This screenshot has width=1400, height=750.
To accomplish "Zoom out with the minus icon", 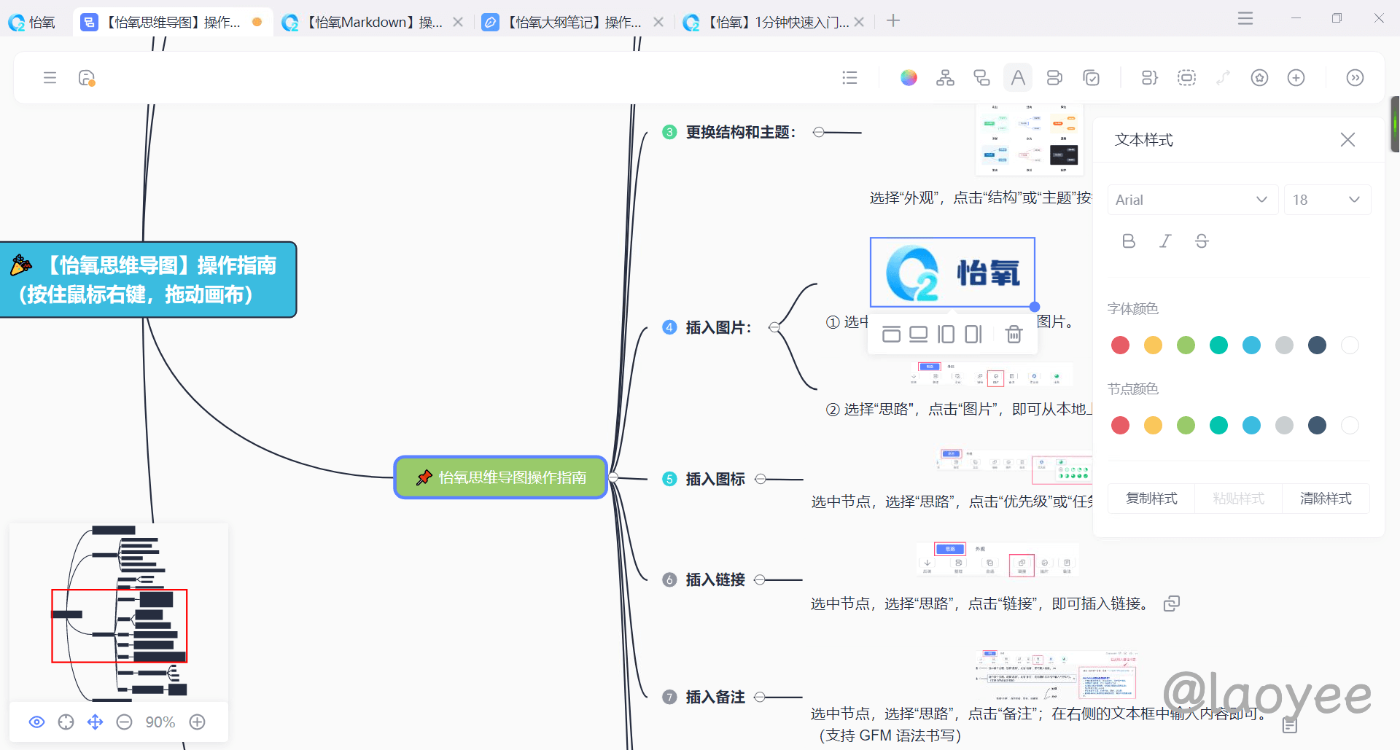I will (x=125, y=722).
